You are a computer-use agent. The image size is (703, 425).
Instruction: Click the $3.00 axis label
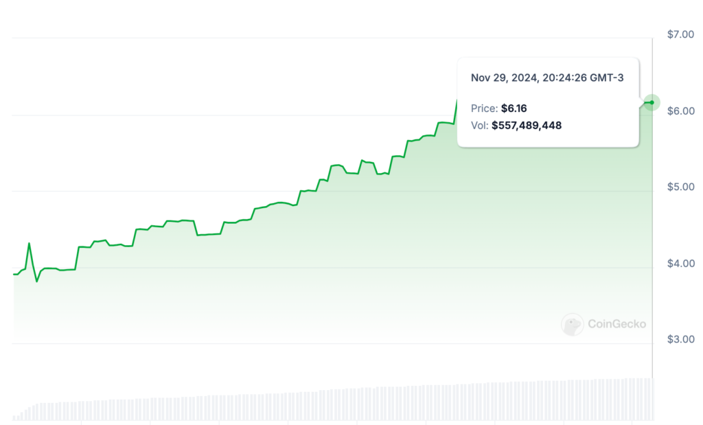pyautogui.click(x=680, y=338)
